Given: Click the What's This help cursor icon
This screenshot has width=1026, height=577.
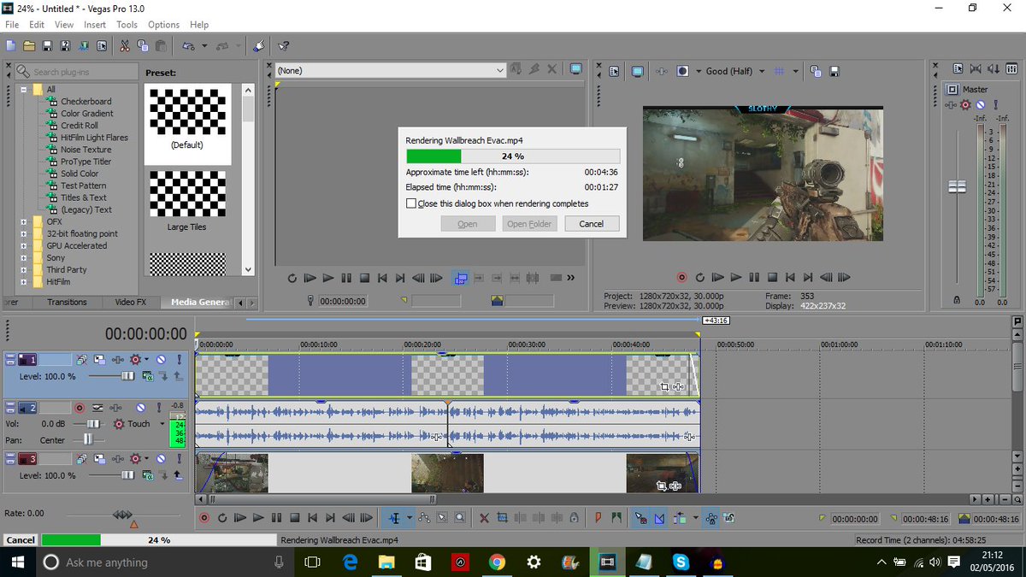Looking at the screenshot, I should 284,46.
